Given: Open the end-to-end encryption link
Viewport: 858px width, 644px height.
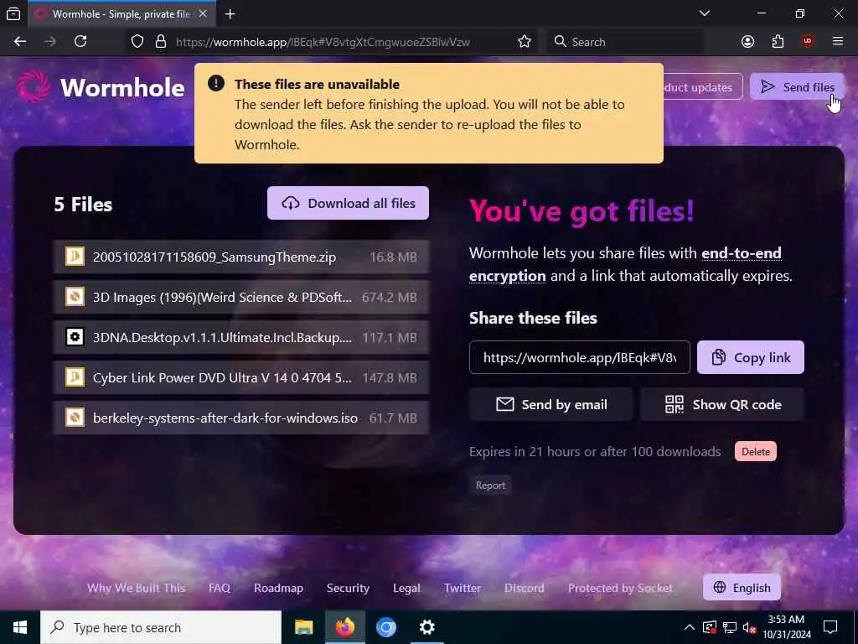Looking at the screenshot, I should tap(625, 264).
